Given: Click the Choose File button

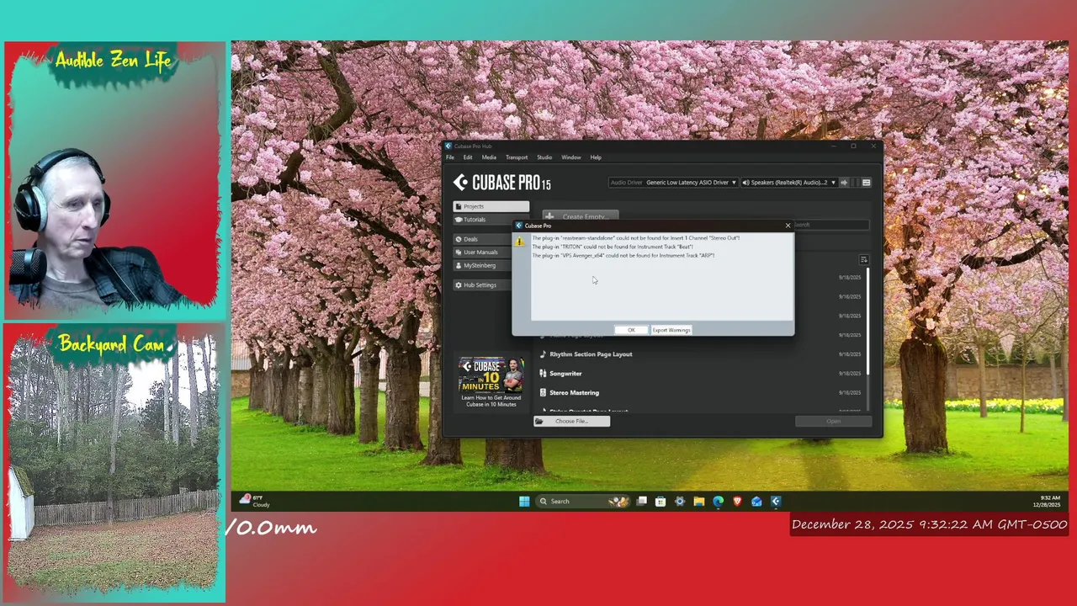Looking at the screenshot, I should pyautogui.click(x=572, y=421).
